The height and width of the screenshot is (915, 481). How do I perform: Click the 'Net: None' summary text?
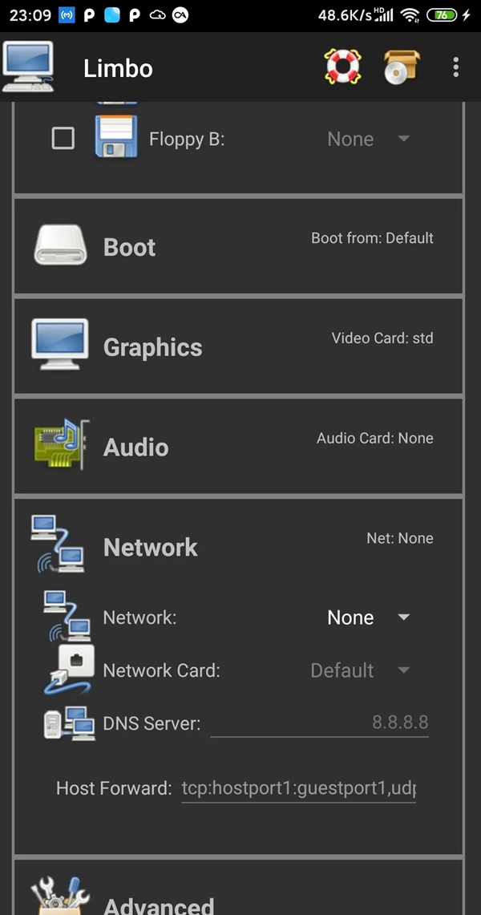click(x=400, y=538)
